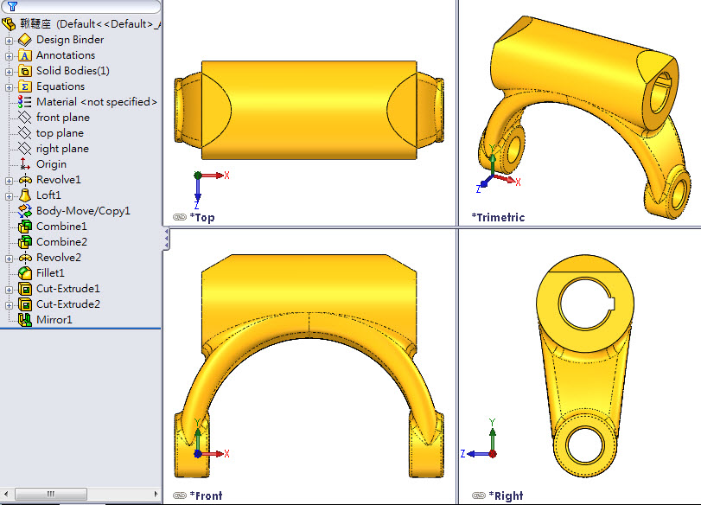Click the Combine1 feature icon
Screen dimensions: 701x505
pos(25,227)
